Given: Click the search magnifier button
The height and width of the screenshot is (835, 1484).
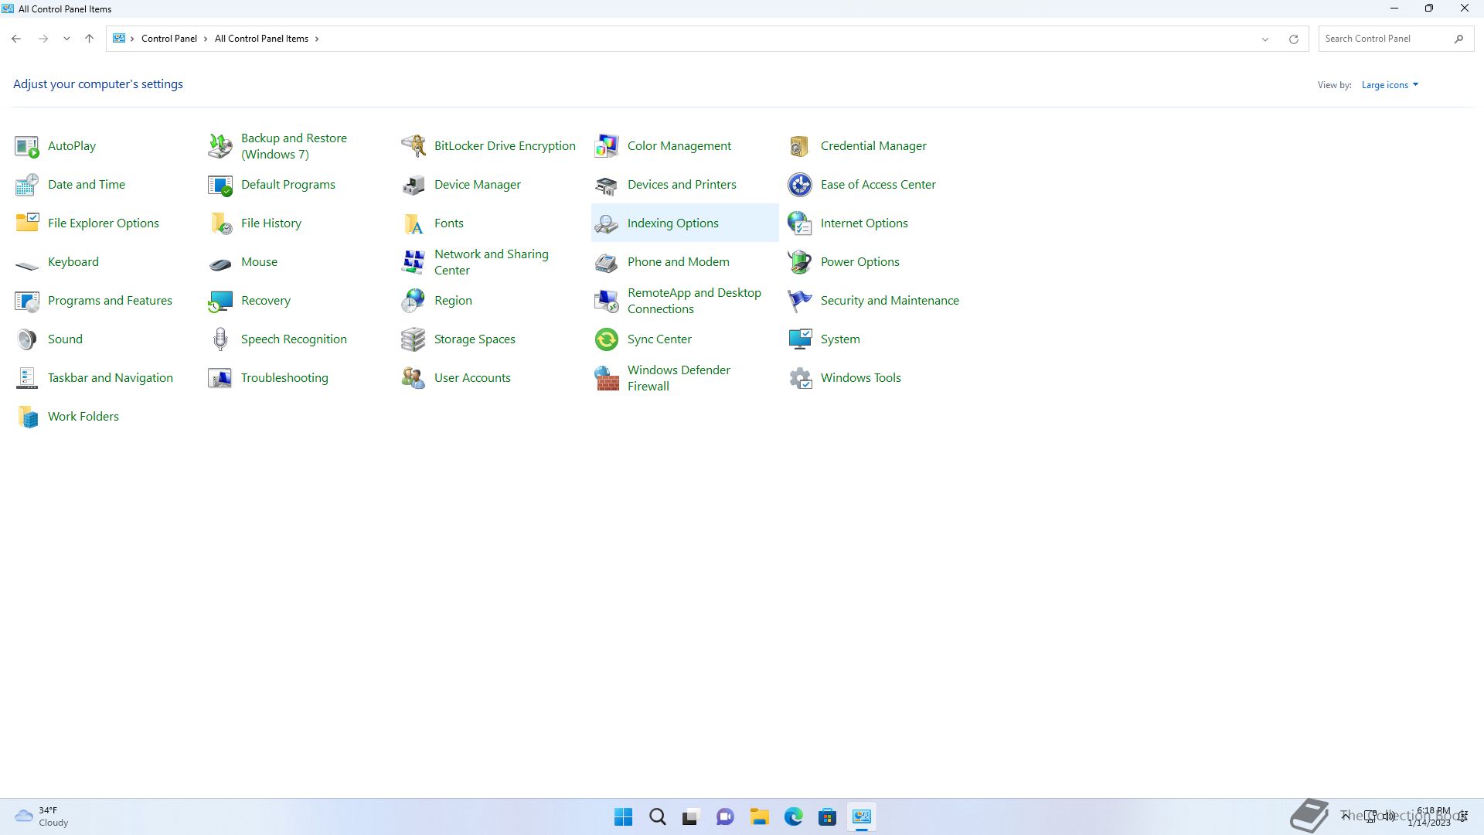Looking at the screenshot, I should coord(1459,39).
